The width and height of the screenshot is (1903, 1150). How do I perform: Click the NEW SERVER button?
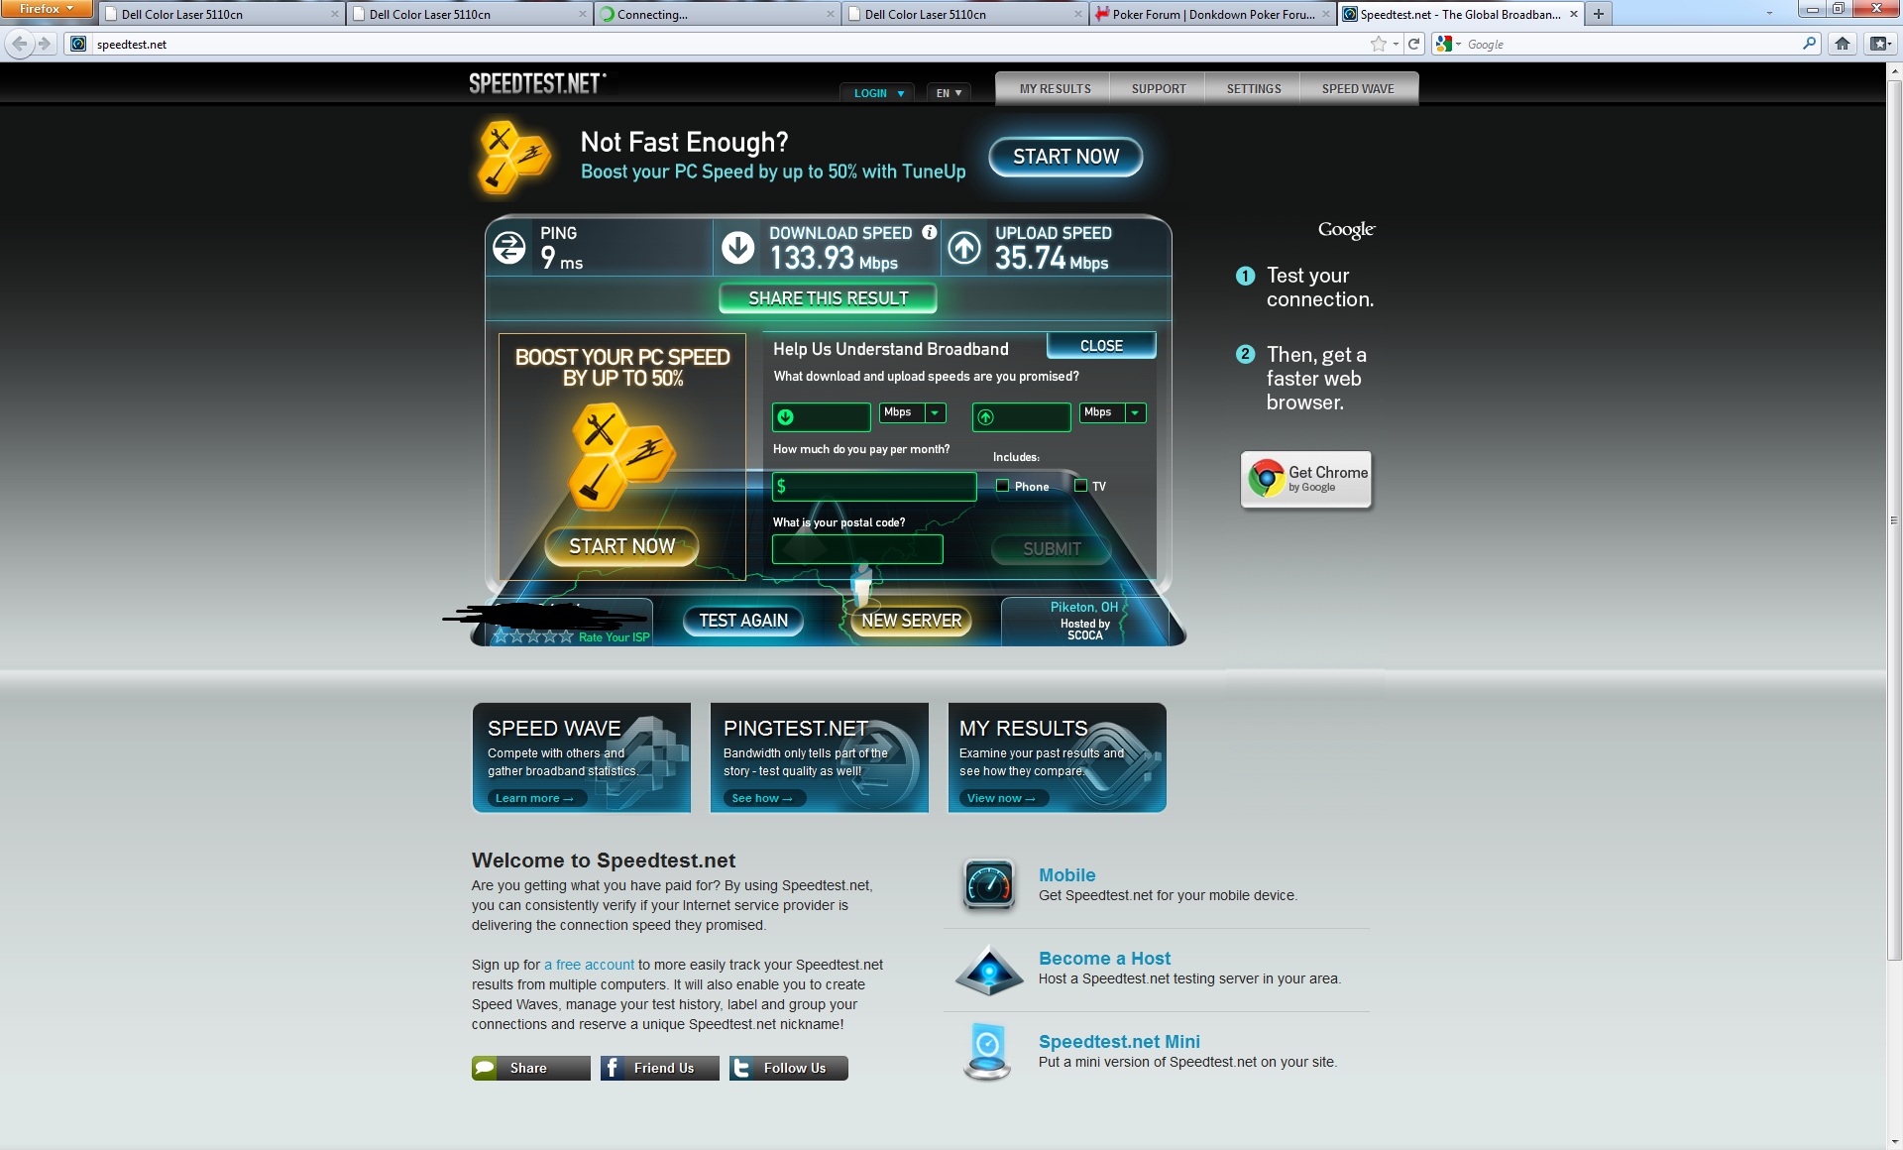tap(911, 621)
